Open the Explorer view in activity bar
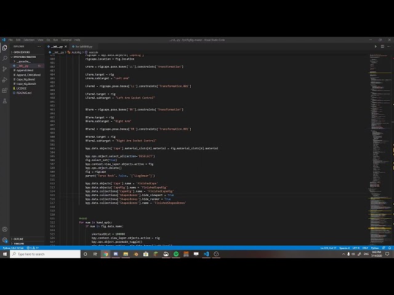Image resolution: width=394 pixels, height=295 pixels. (x=4, y=48)
